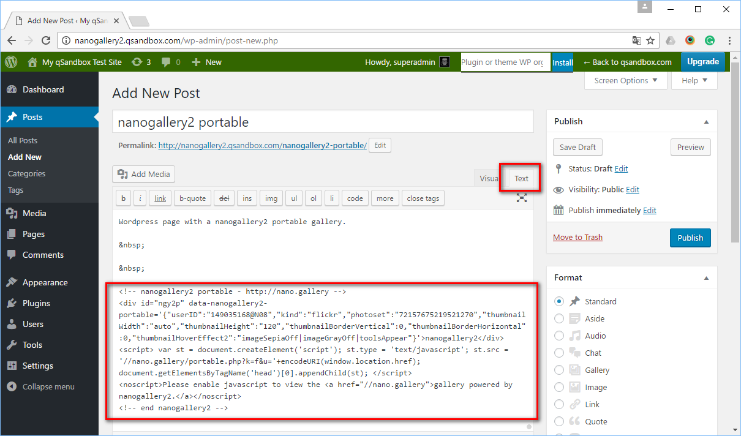The image size is (741, 436).
Task: Select the Gallery post format
Action: [559, 370]
